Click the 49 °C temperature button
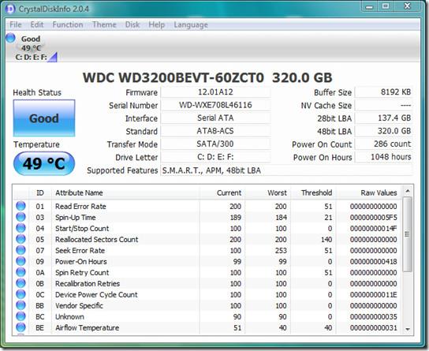 tap(44, 163)
